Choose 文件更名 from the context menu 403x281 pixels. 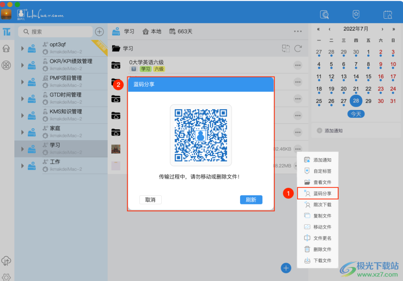pos(318,238)
